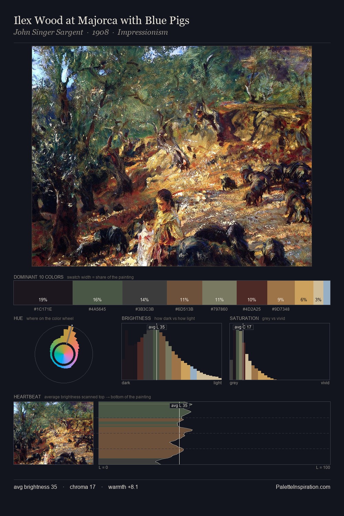
Task: Click the BRIGHTNESS section heading
Action: pos(136,319)
